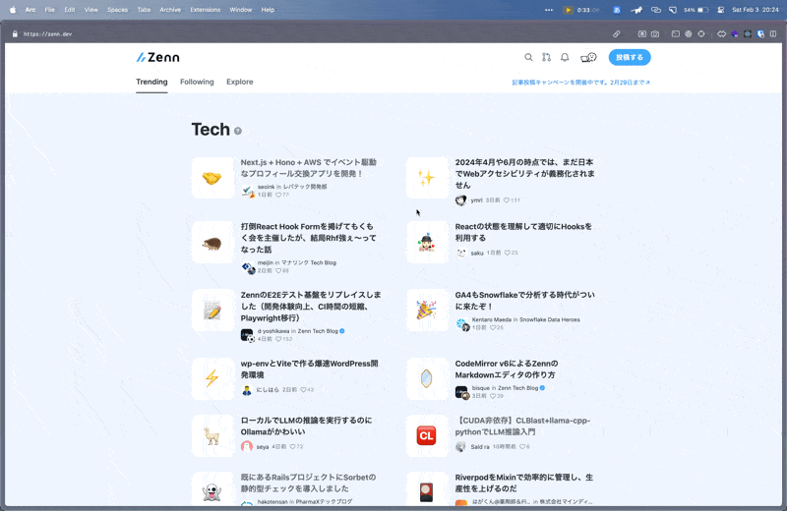Screen dimensions: 787x511
Task: Open the 2024年4月や6月の時点では article
Action: pos(524,174)
